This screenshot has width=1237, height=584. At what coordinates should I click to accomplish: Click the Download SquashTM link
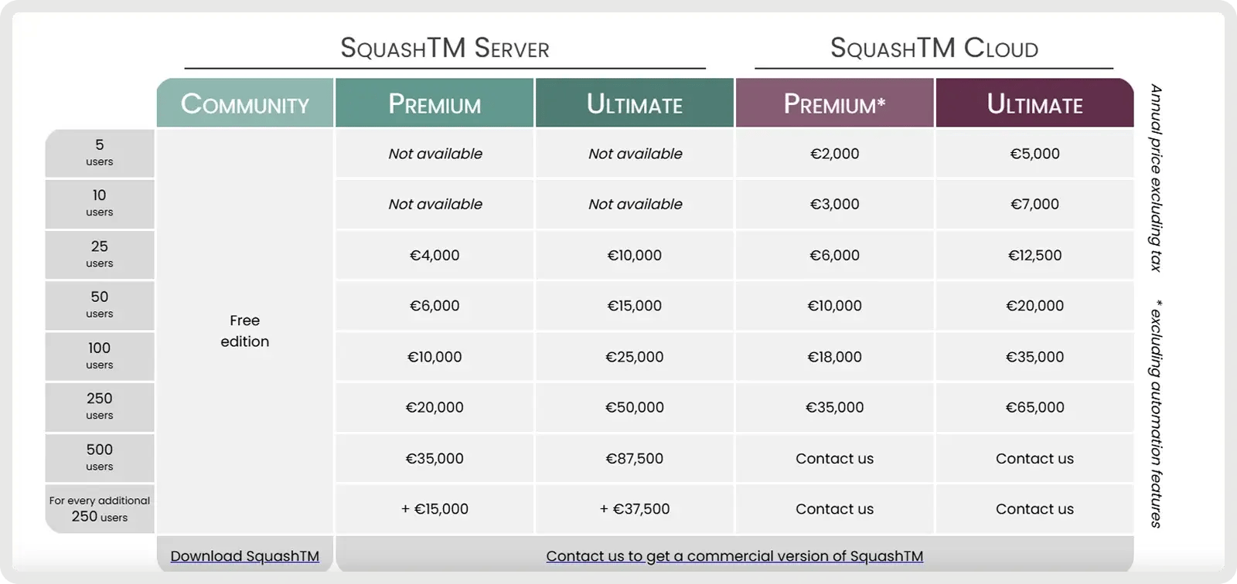pyautogui.click(x=244, y=556)
